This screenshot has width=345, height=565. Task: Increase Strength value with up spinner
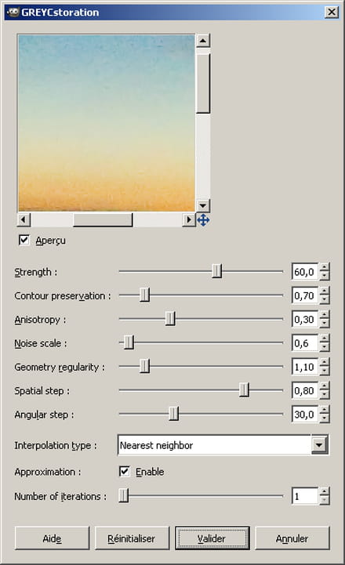(325, 267)
